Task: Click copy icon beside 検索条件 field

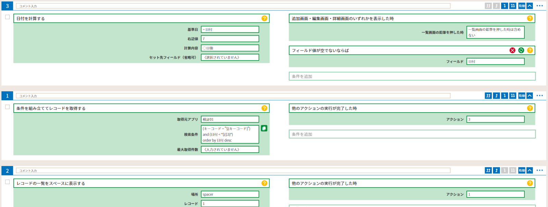Action: coord(264,128)
